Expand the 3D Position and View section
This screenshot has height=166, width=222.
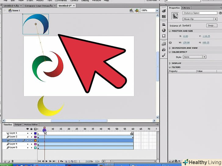coord(170,48)
